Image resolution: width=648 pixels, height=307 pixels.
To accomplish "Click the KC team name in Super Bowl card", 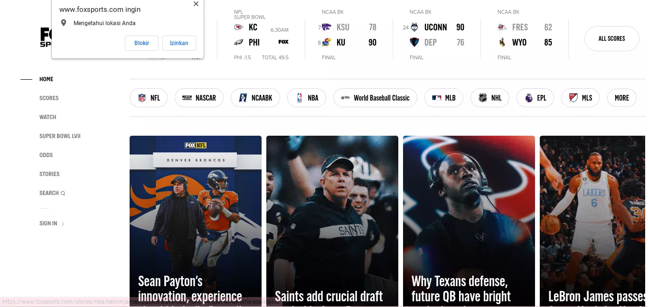I will (253, 27).
